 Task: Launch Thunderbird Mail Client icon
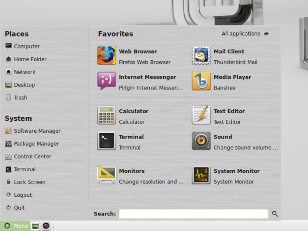tap(201, 55)
